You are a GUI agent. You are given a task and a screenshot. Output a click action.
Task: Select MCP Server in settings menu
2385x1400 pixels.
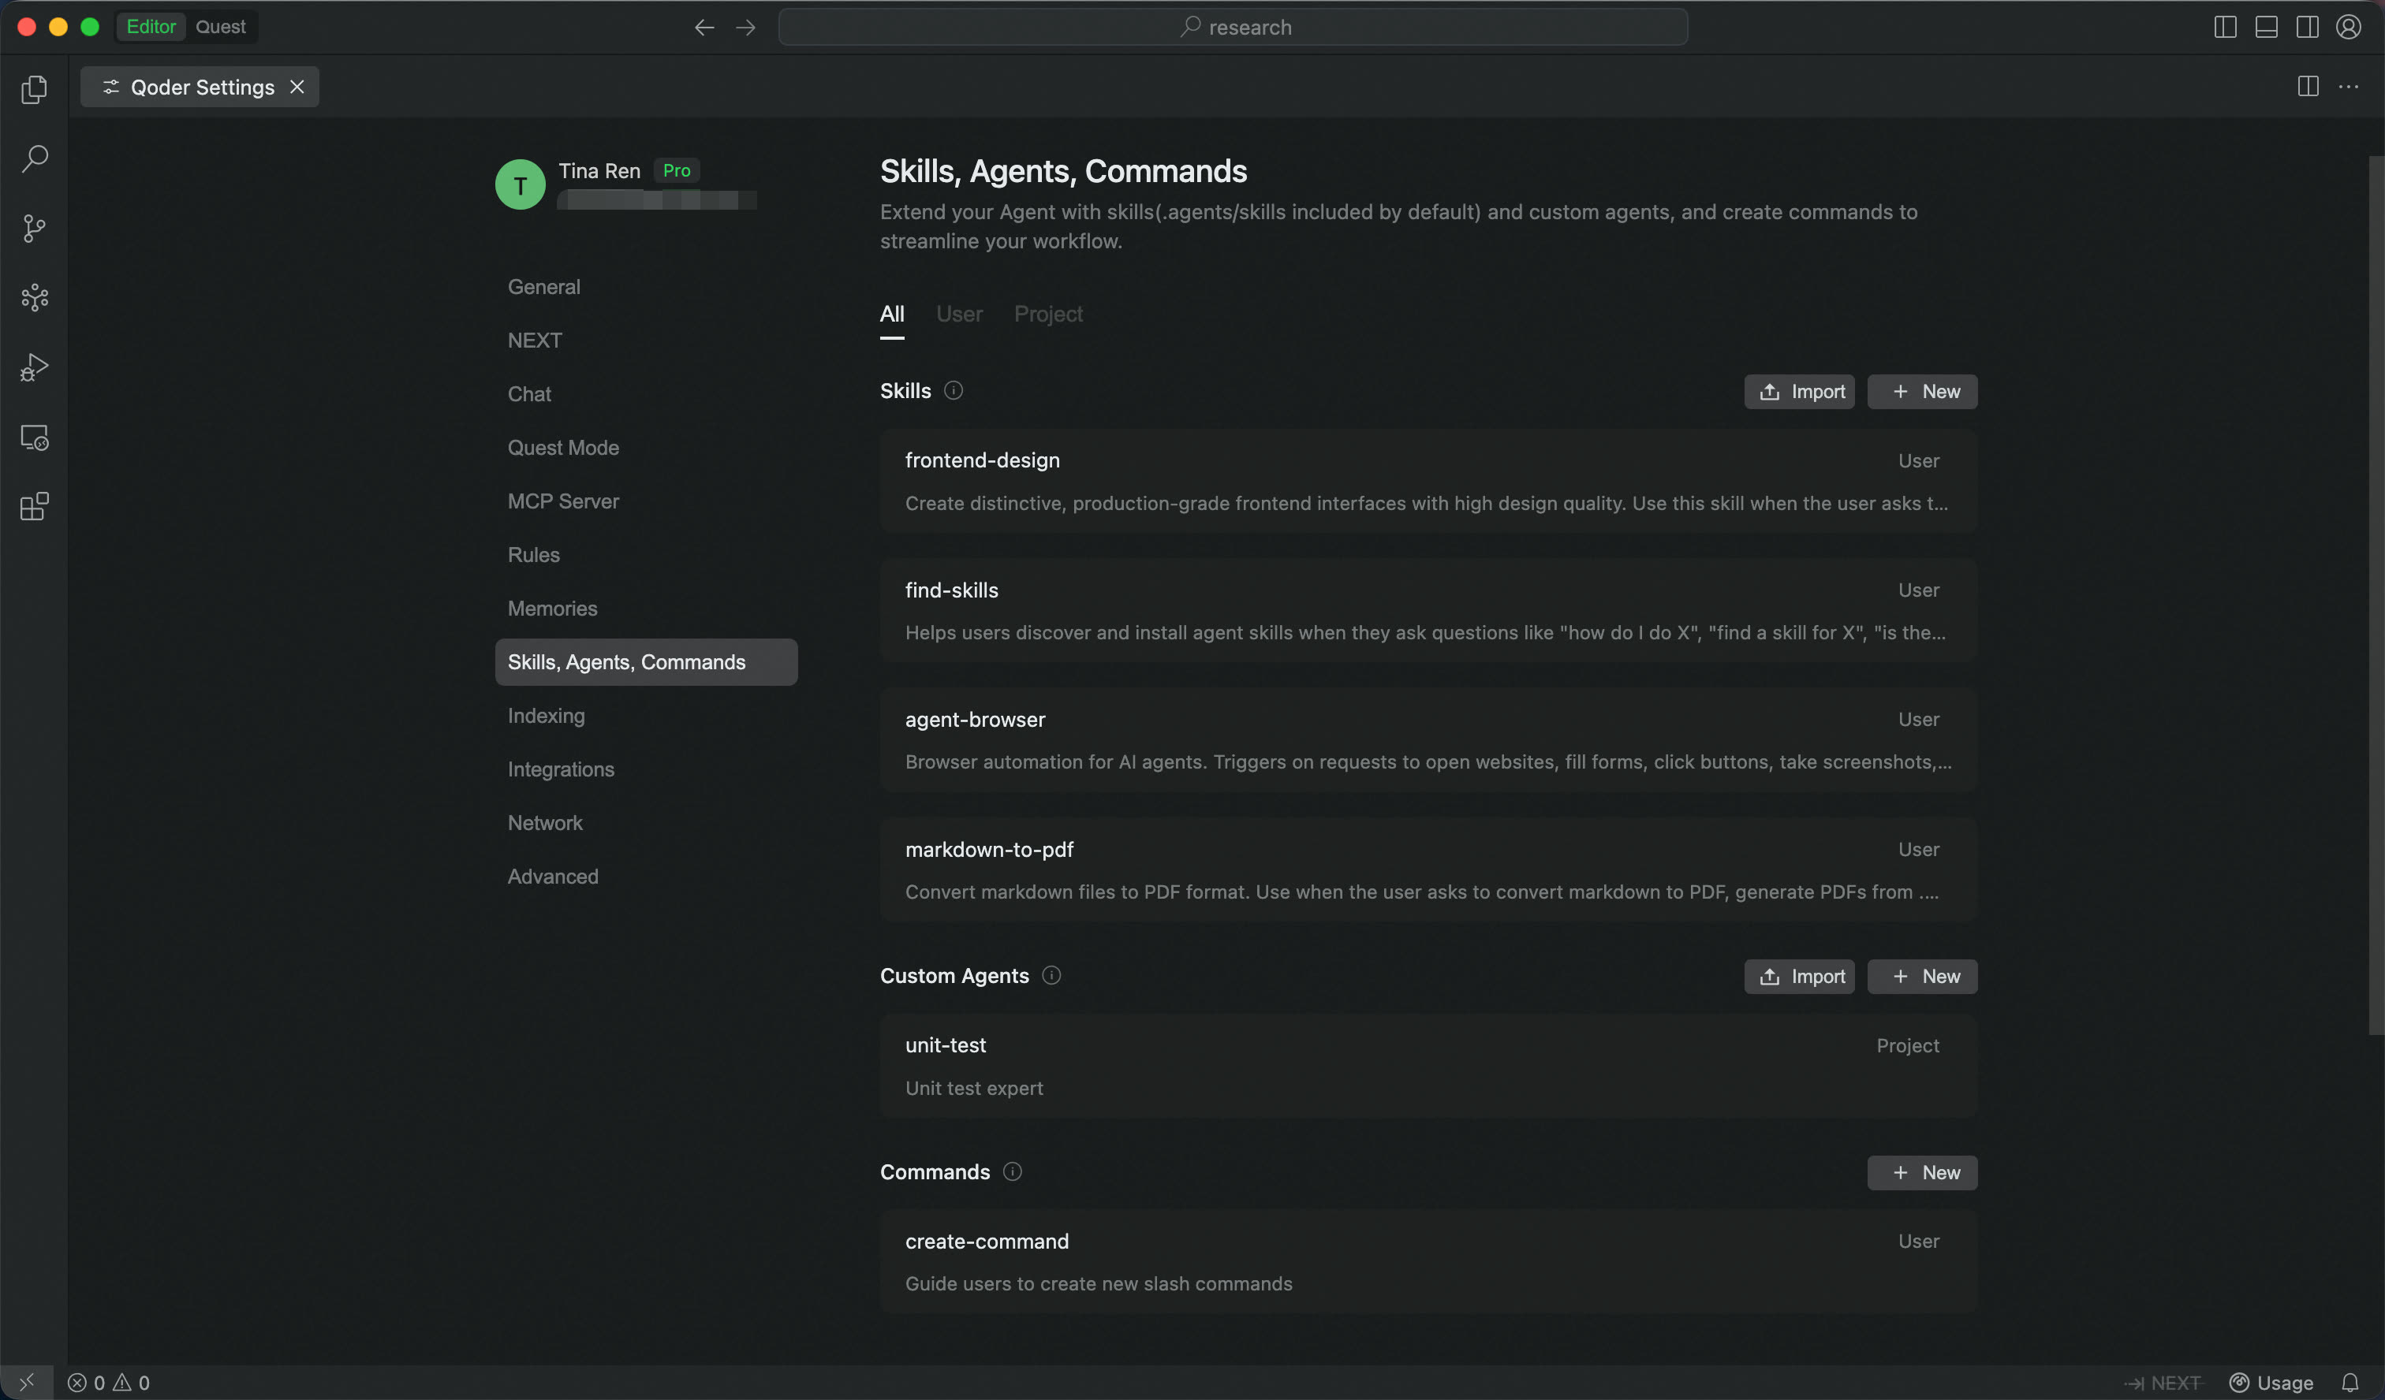pos(563,501)
